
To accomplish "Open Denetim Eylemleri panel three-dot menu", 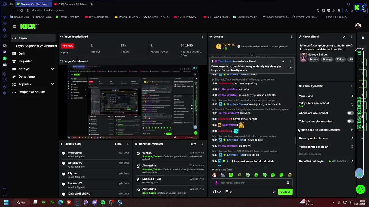I will tap(202, 144).
